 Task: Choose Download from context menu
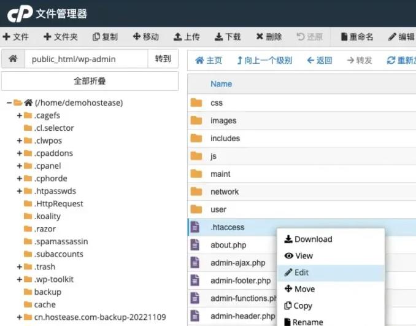click(331, 239)
